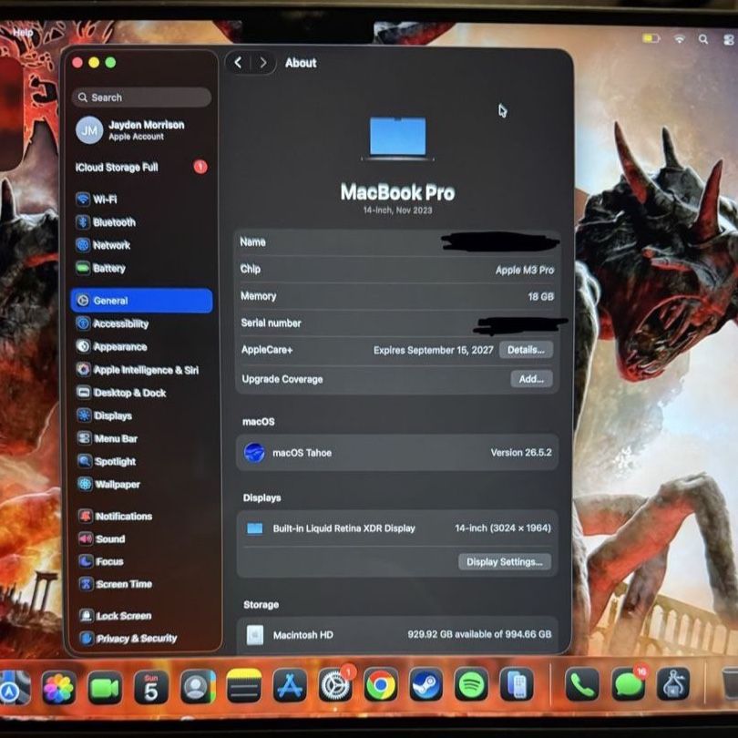Open FaceTime from the Dock
The image size is (738, 738).
click(x=105, y=688)
